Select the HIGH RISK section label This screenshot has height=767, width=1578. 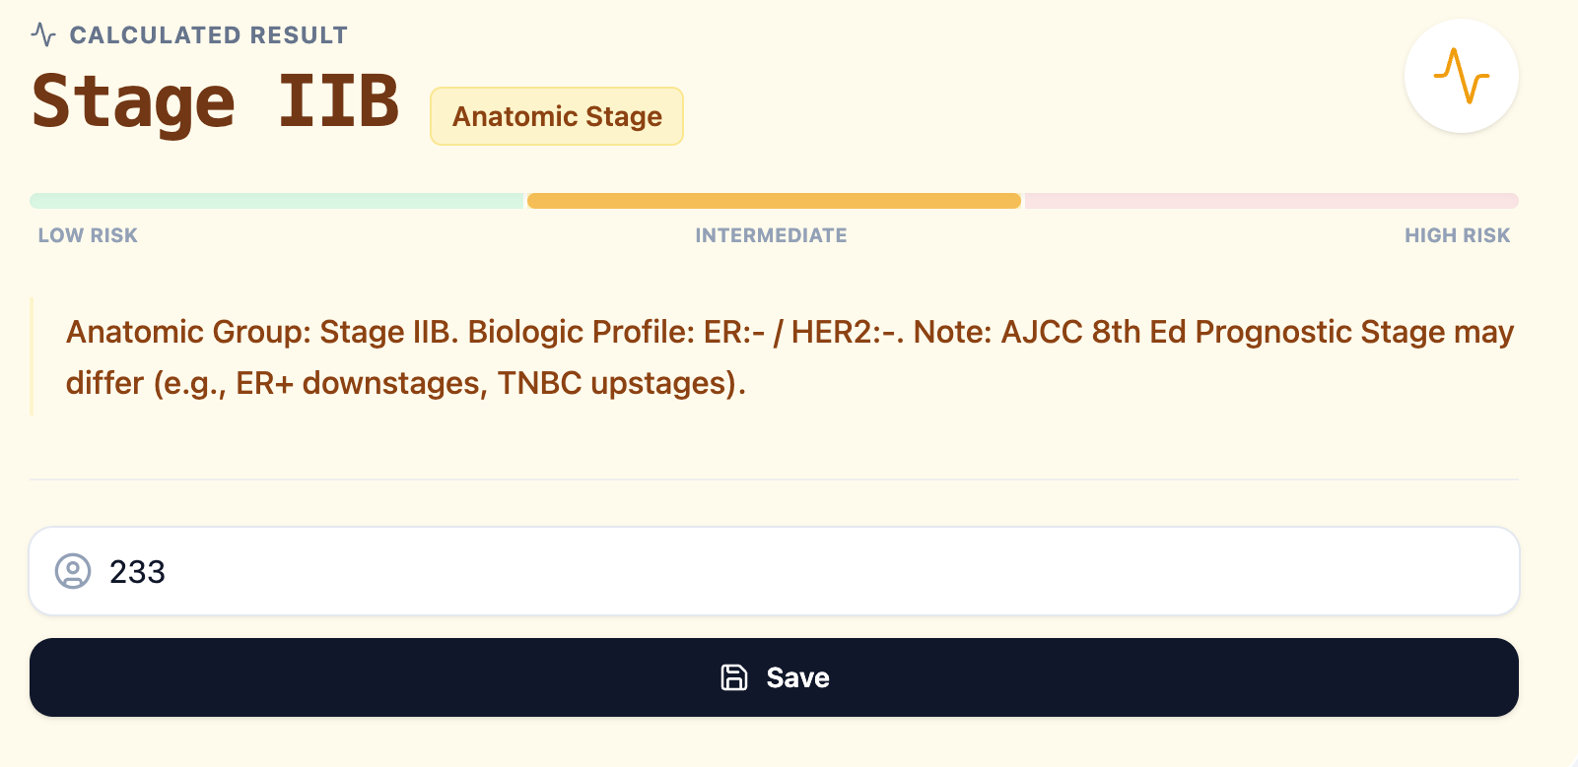tap(1458, 235)
